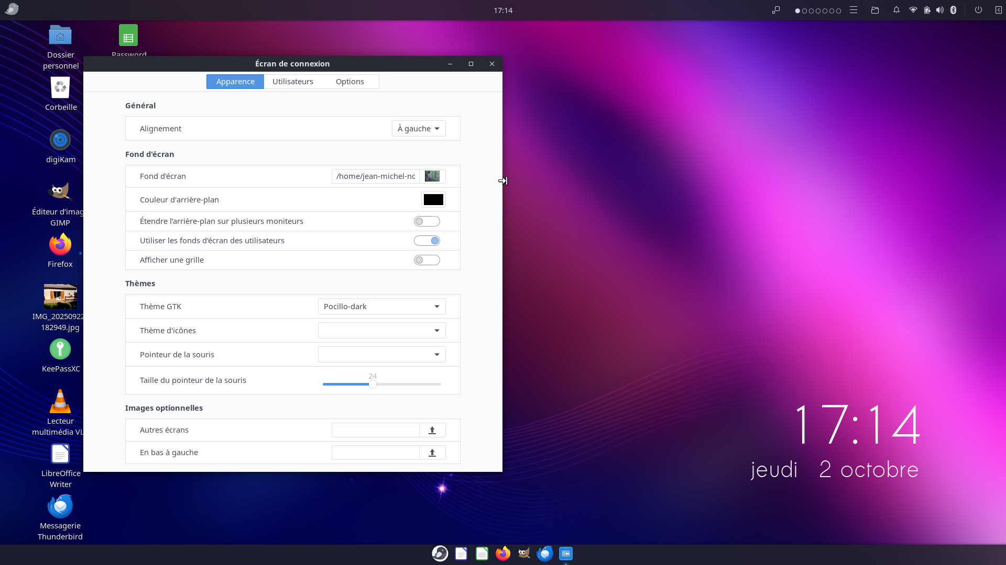This screenshot has height=565, width=1006.
Task: Expand the Thème GTK dropdown
Action: (381, 307)
